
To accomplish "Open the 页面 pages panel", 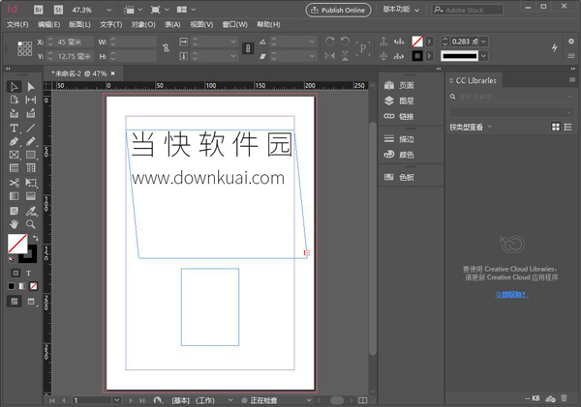I will click(399, 85).
